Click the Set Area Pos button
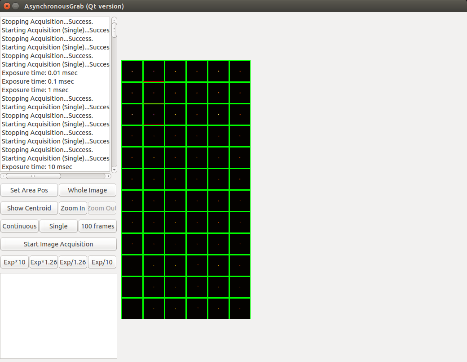This screenshot has height=362, width=467. (29, 190)
